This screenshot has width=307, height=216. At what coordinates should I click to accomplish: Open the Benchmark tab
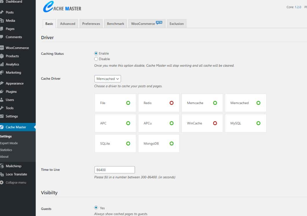click(x=116, y=24)
